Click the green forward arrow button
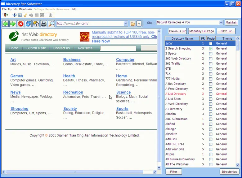Viewport: 242px width, 178px height. (13, 24)
